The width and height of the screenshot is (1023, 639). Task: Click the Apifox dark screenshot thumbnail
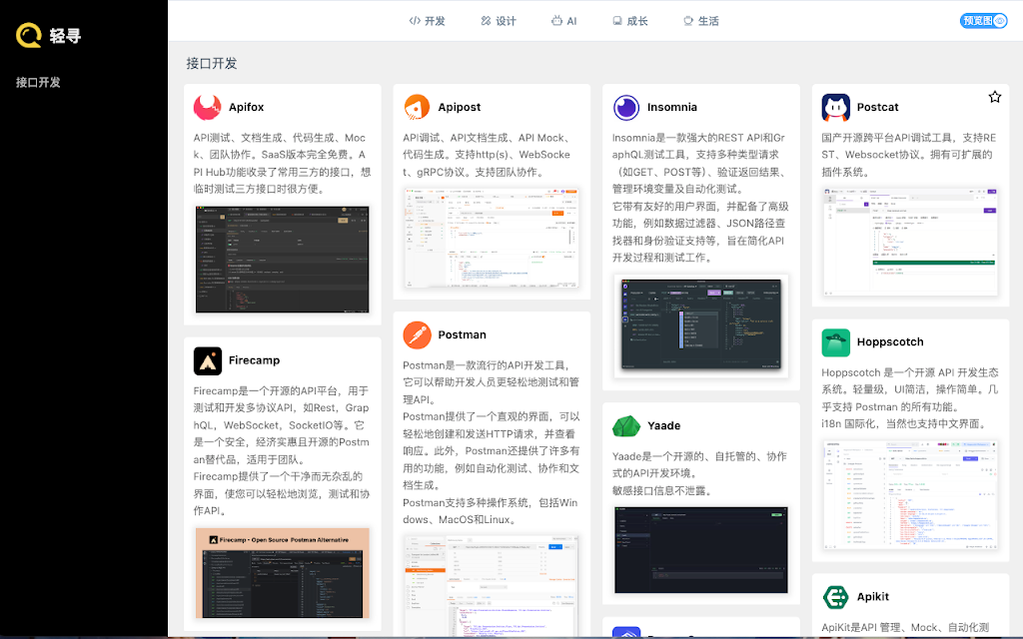(x=283, y=260)
